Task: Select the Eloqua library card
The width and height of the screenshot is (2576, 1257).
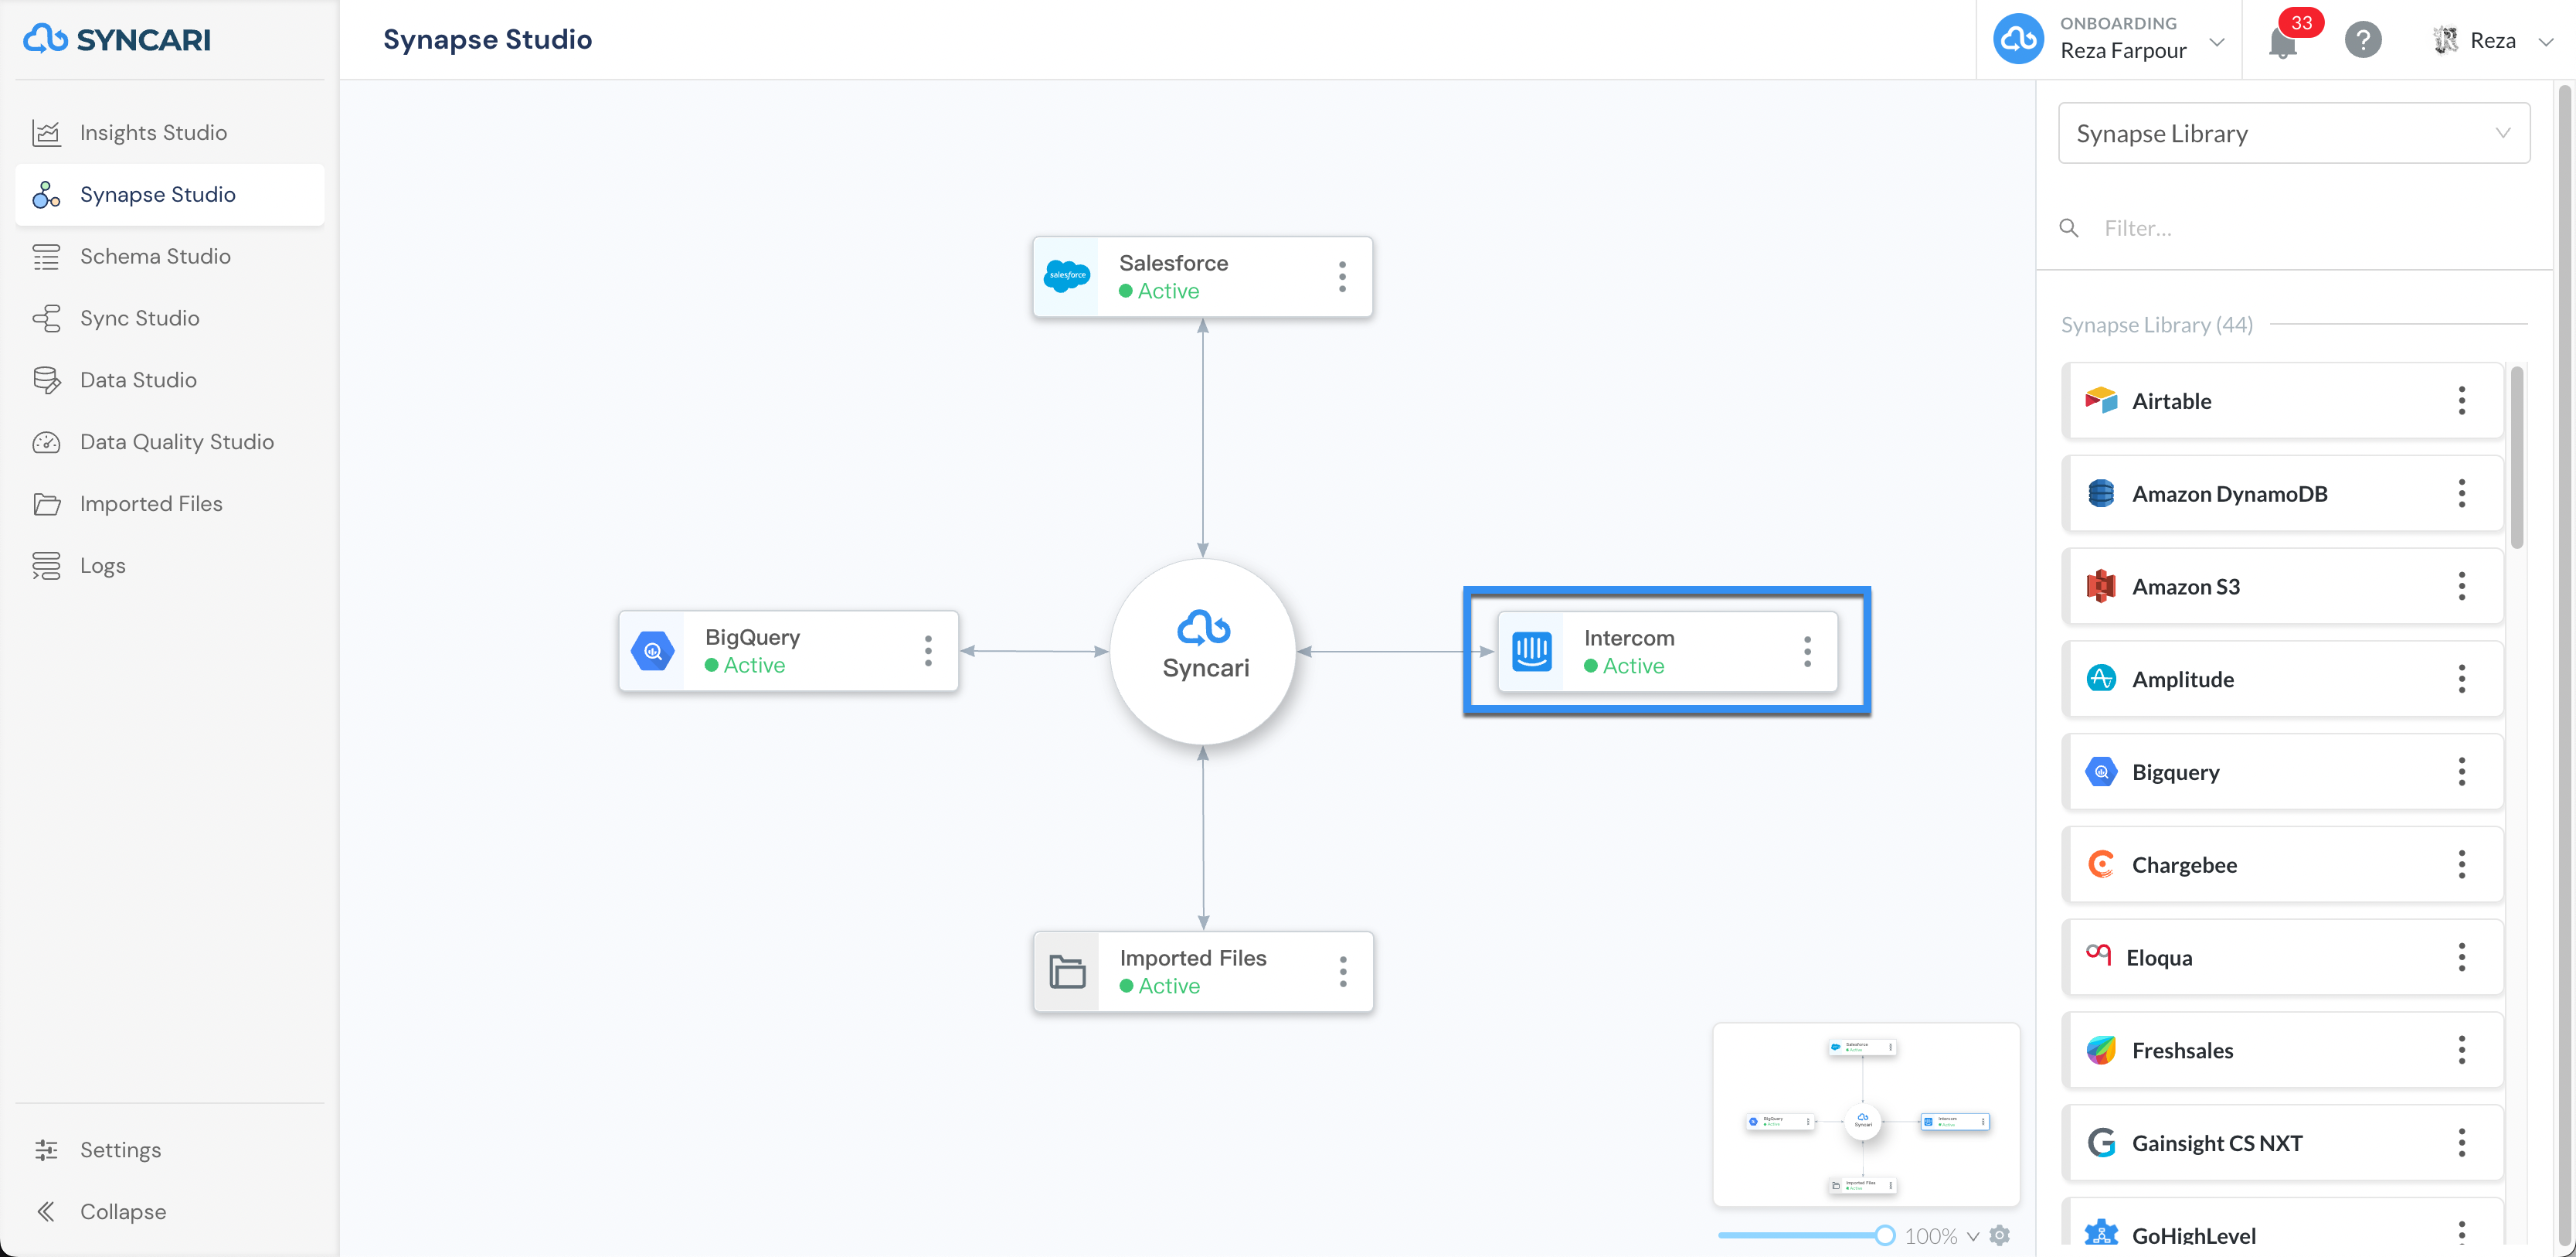Action: click(x=2284, y=958)
